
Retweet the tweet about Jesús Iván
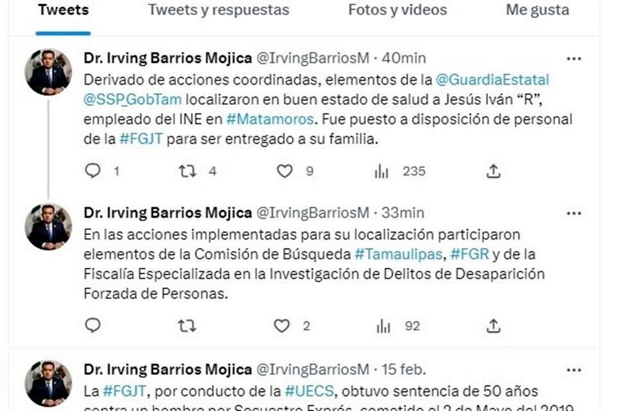point(187,171)
